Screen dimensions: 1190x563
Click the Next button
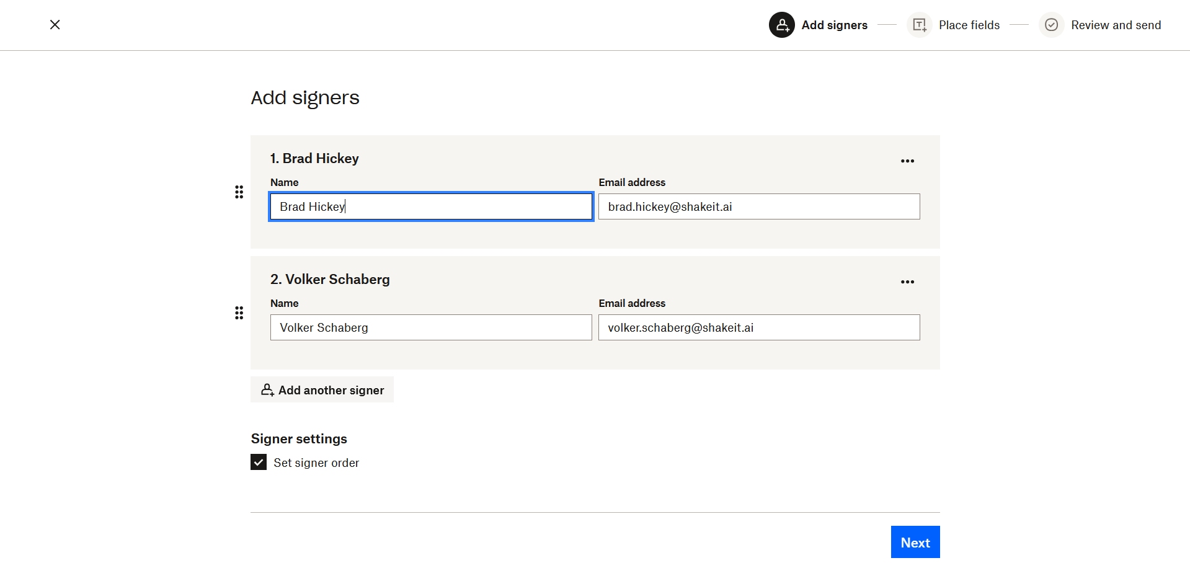[915, 542]
